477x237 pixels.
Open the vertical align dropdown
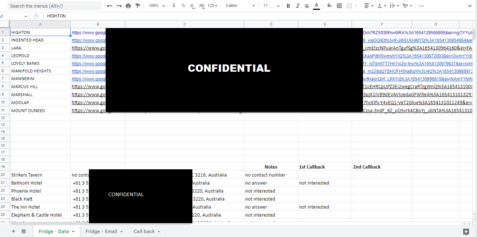[382, 6]
